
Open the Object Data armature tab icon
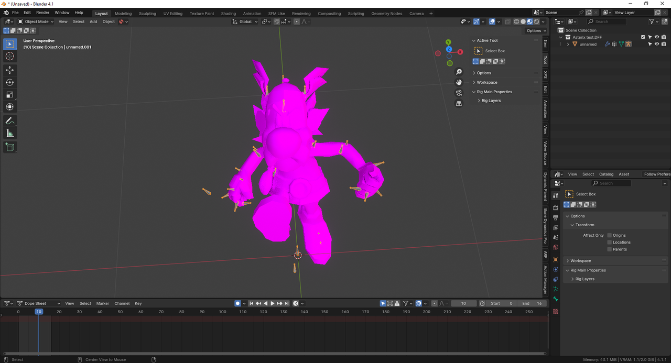click(x=556, y=289)
